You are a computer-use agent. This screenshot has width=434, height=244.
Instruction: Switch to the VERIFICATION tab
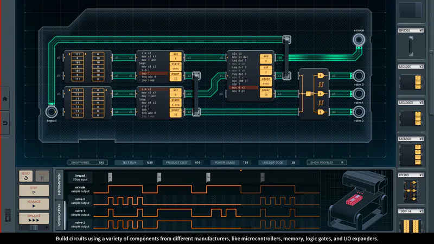tap(59, 215)
